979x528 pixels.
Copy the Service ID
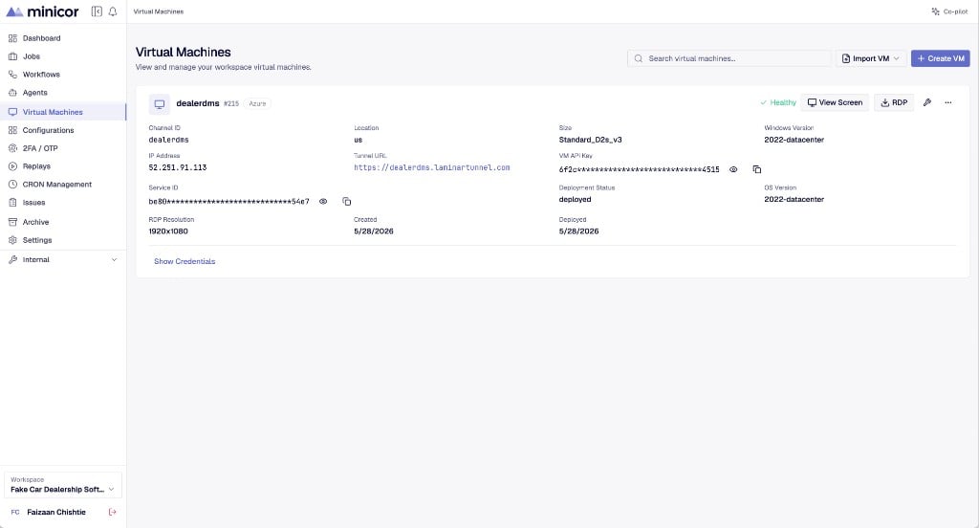(346, 201)
